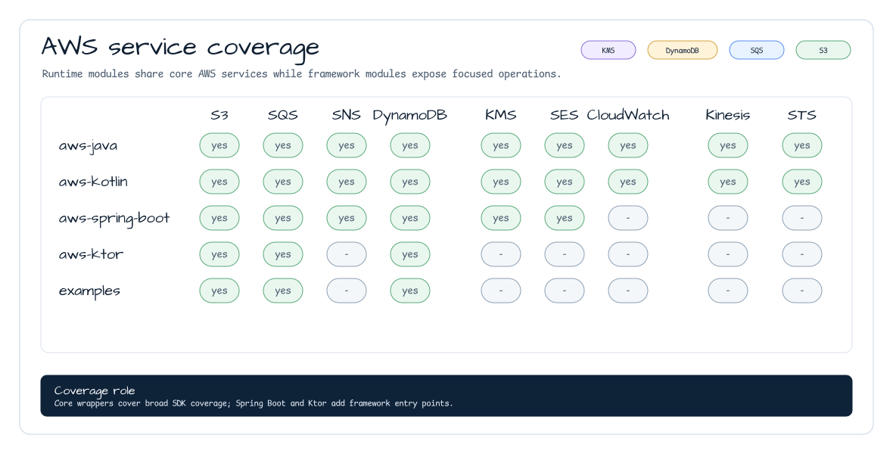Click aws-spring-boot S3 yes cell
This screenshot has height=454, width=893.
click(x=219, y=218)
